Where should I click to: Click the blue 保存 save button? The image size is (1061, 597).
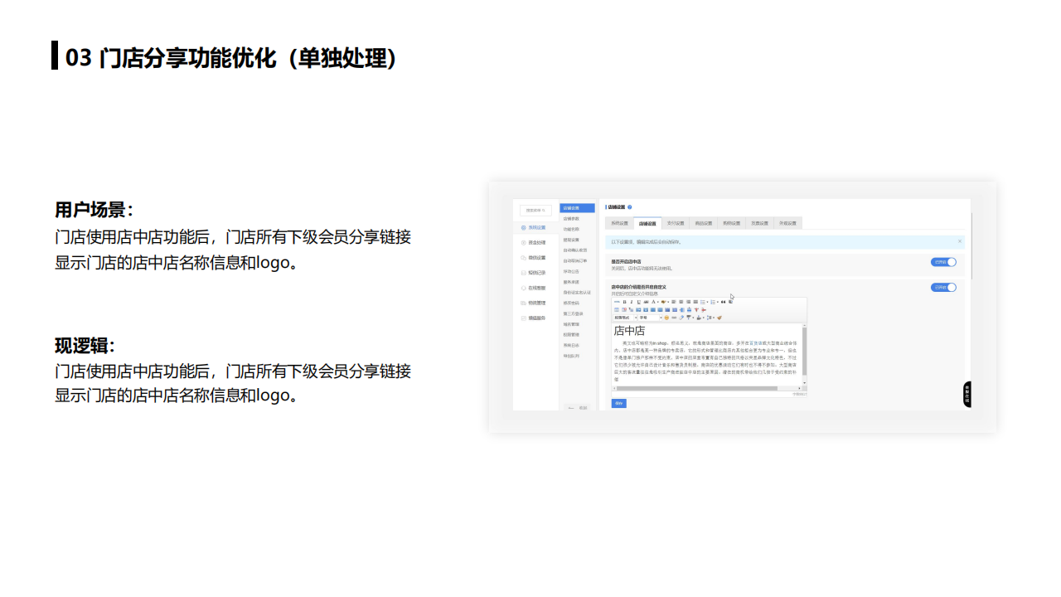(x=618, y=403)
